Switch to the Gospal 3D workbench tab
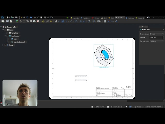This screenshot has width=165, height=124. click(x=140, y=18)
